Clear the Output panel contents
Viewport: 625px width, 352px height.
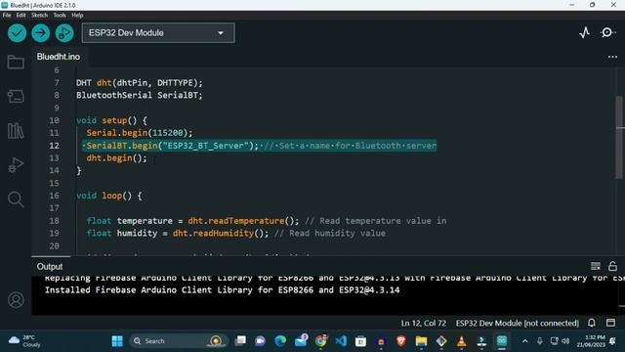[596, 266]
